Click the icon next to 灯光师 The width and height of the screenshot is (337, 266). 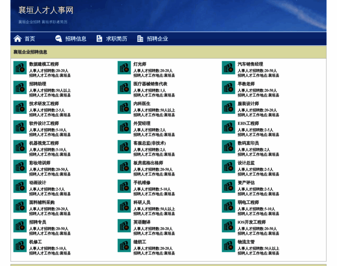click(124, 68)
